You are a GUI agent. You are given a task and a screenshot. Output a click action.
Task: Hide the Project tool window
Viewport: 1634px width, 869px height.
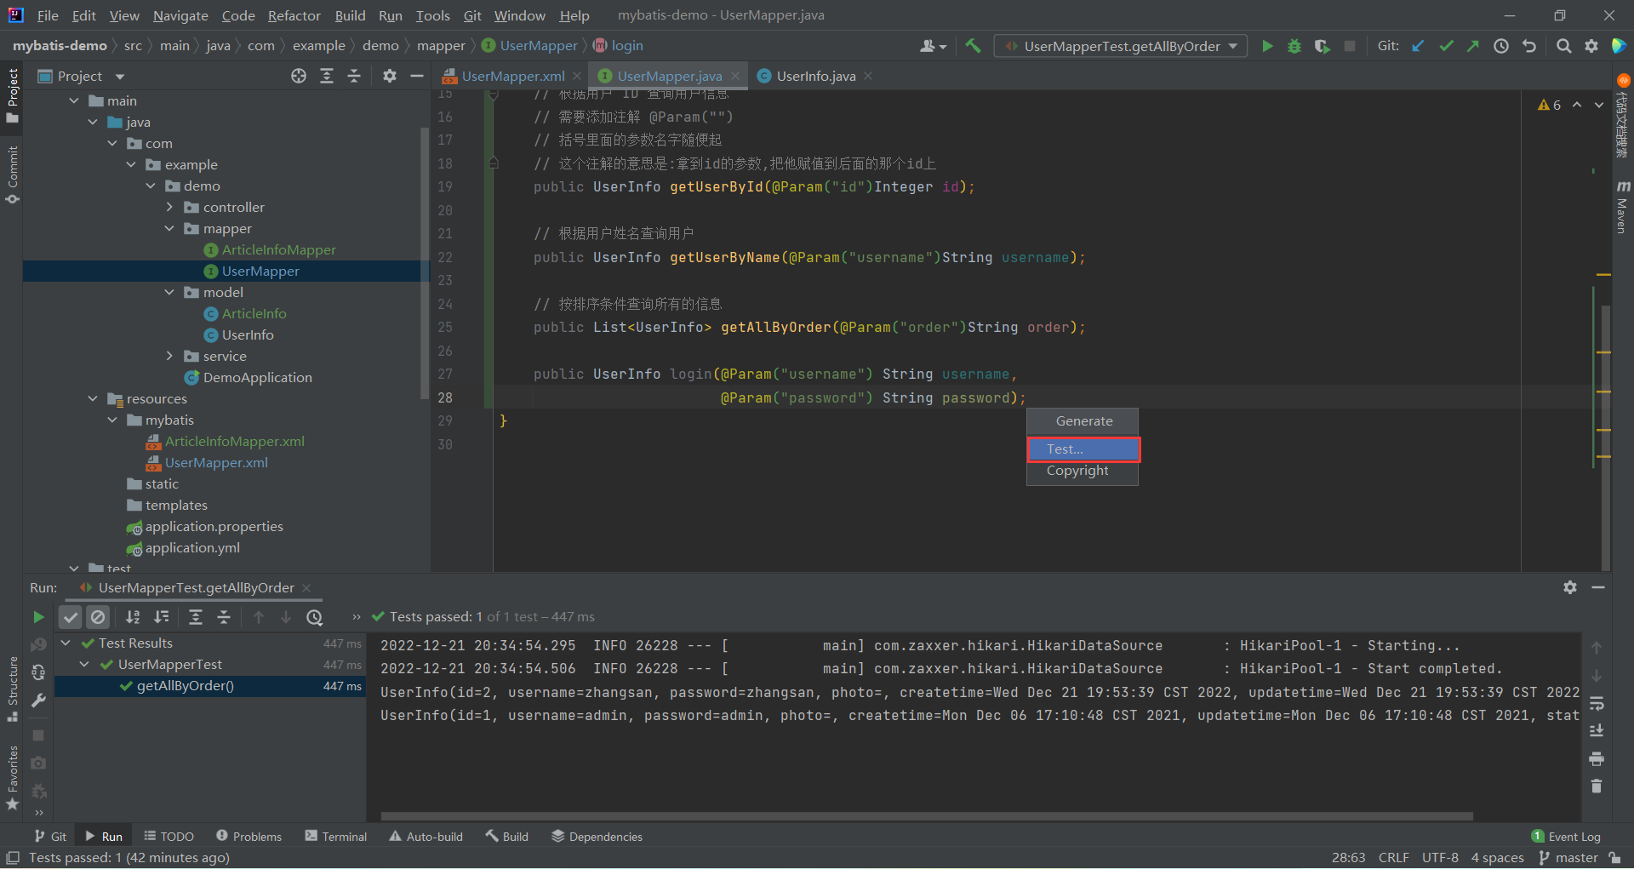[x=417, y=76]
